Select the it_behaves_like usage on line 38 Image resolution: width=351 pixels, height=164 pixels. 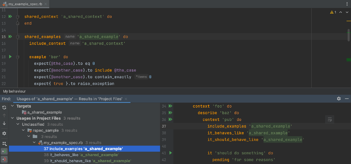81,155
